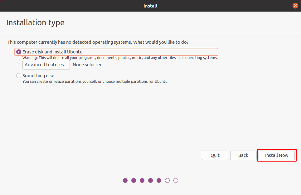
Task: Choose the "Something else" radio option
Action: coord(19,76)
